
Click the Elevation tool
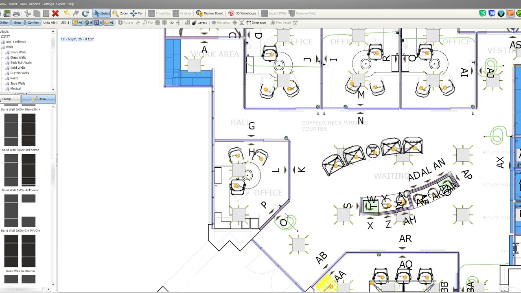point(220,23)
